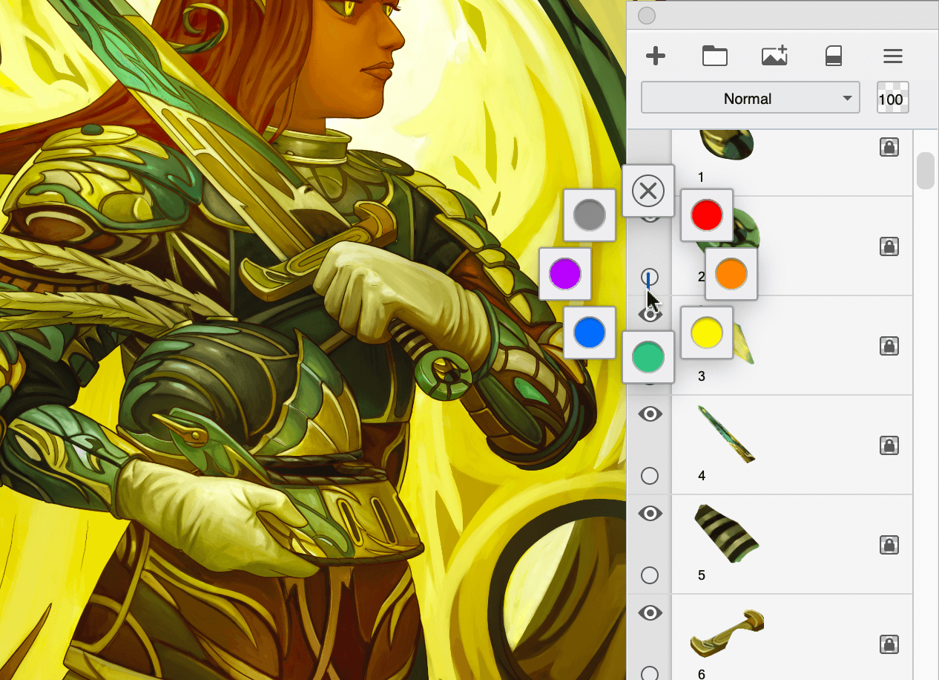Toggle the lock on layer 3

[889, 346]
